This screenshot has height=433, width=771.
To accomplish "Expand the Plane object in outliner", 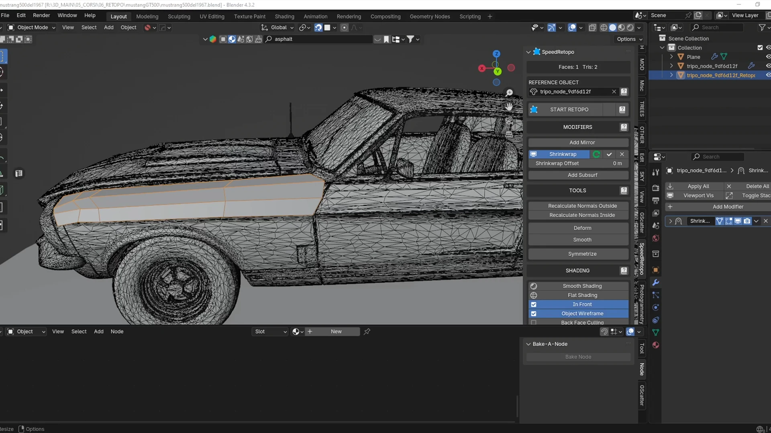I will (x=671, y=57).
